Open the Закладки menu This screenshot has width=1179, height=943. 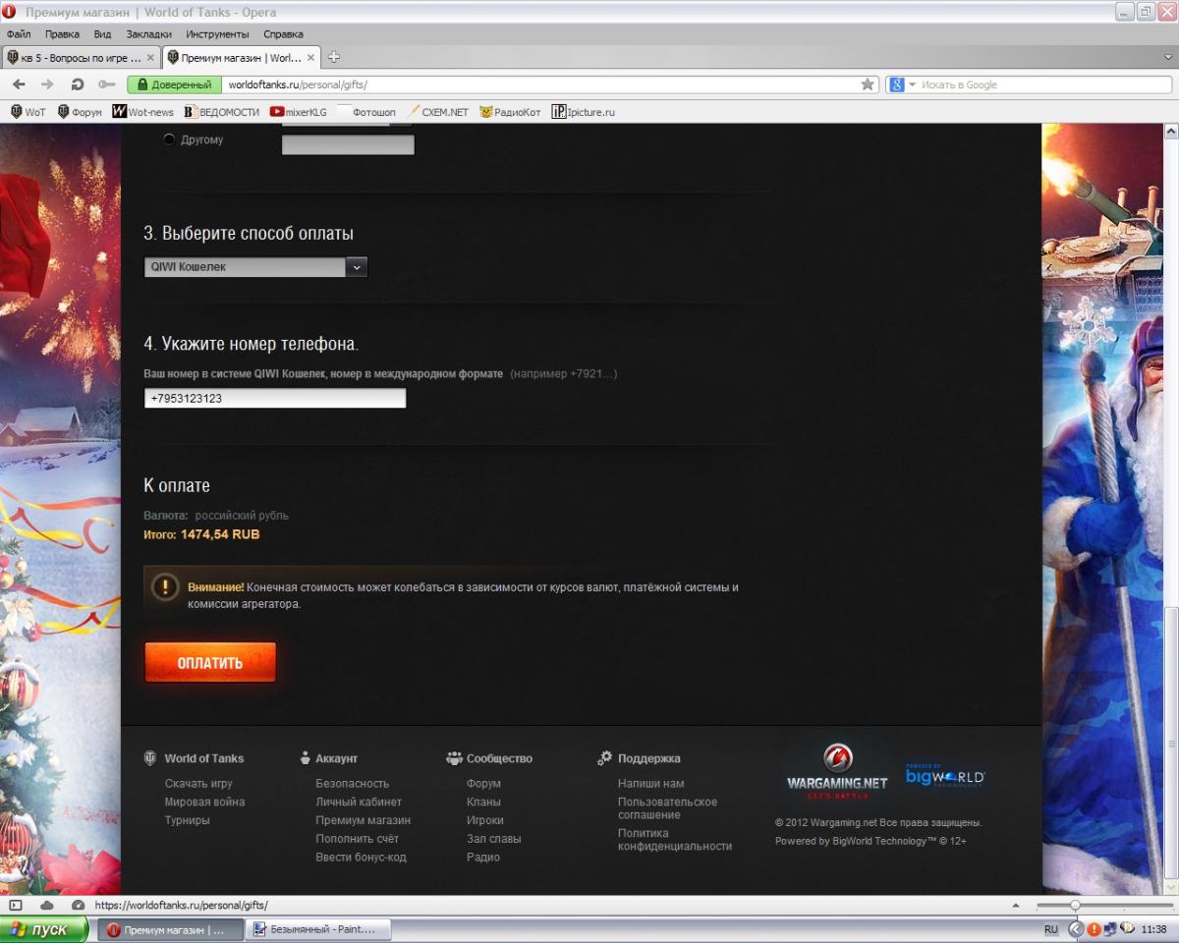pyautogui.click(x=148, y=33)
